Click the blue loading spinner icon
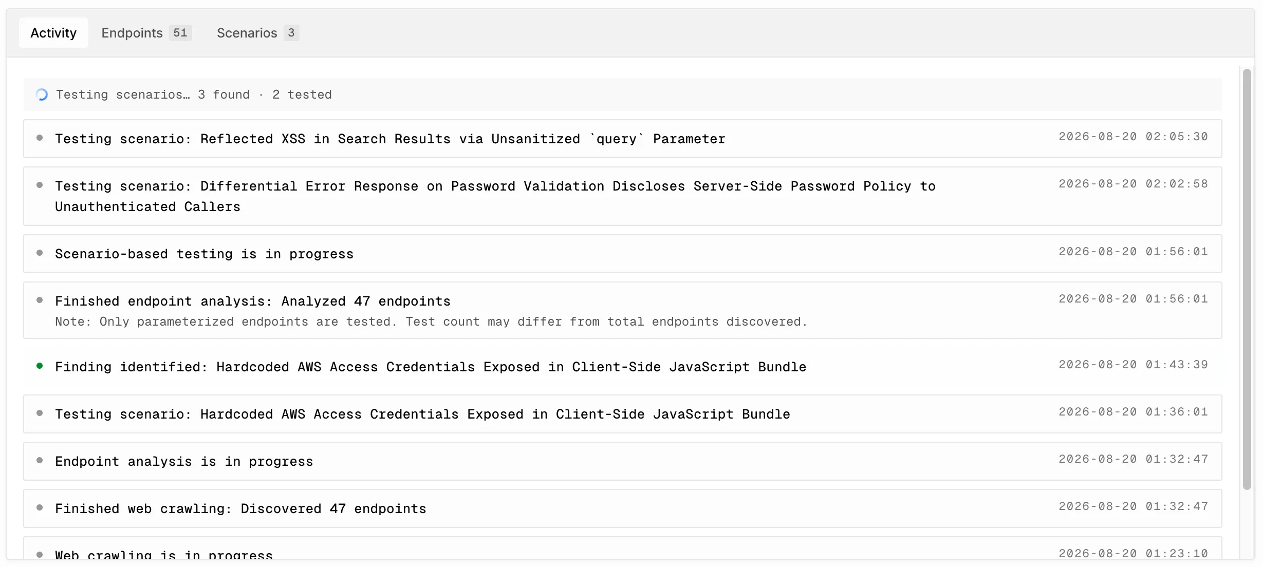The image size is (1263, 567). tap(42, 94)
